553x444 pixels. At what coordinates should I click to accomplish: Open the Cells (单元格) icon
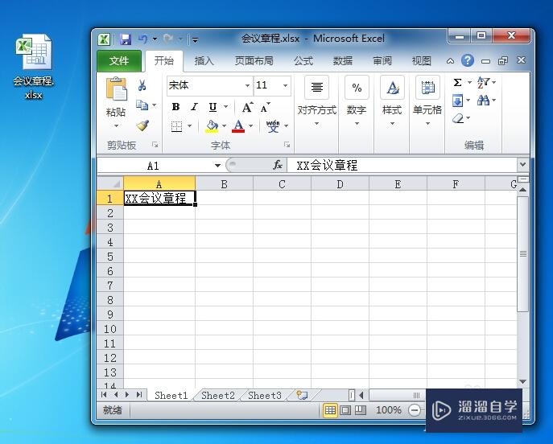[x=427, y=87]
